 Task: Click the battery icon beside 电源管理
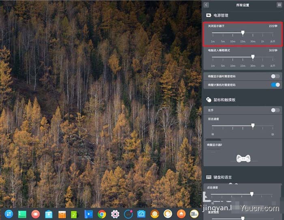click(209, 15)
